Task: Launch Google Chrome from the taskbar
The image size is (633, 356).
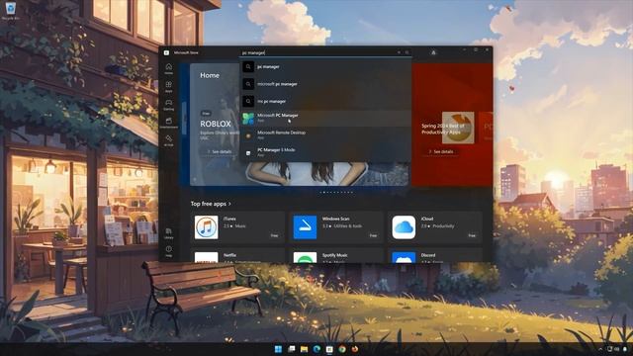Action: coord(342,349)
